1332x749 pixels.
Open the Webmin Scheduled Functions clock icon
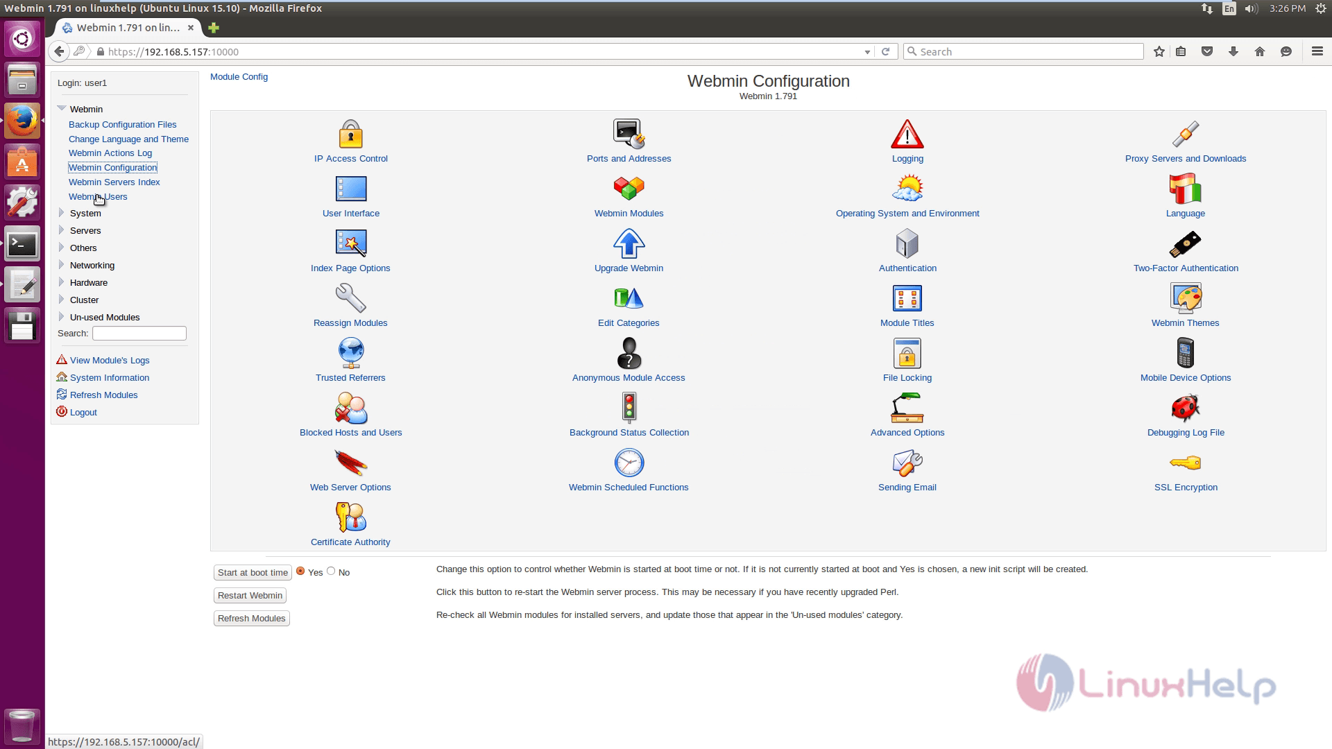coord(629,463)
